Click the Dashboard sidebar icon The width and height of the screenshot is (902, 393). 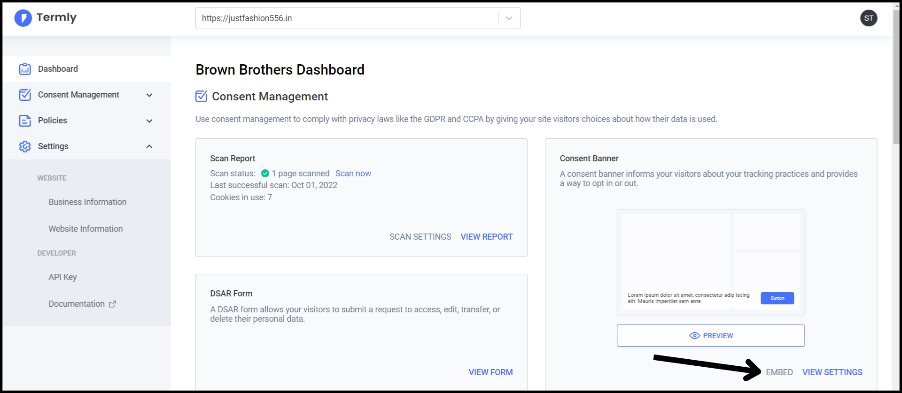(25, 69)
